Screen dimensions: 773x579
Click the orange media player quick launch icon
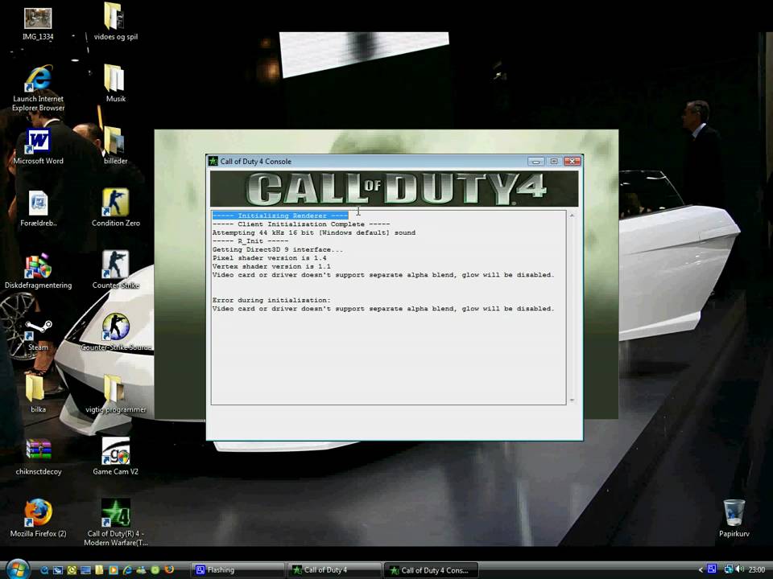114,569
